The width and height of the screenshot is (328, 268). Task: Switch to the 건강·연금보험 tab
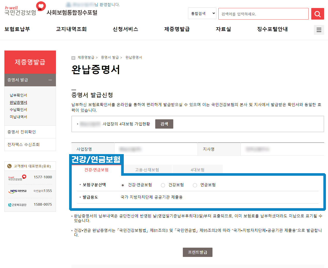(96, 170)
